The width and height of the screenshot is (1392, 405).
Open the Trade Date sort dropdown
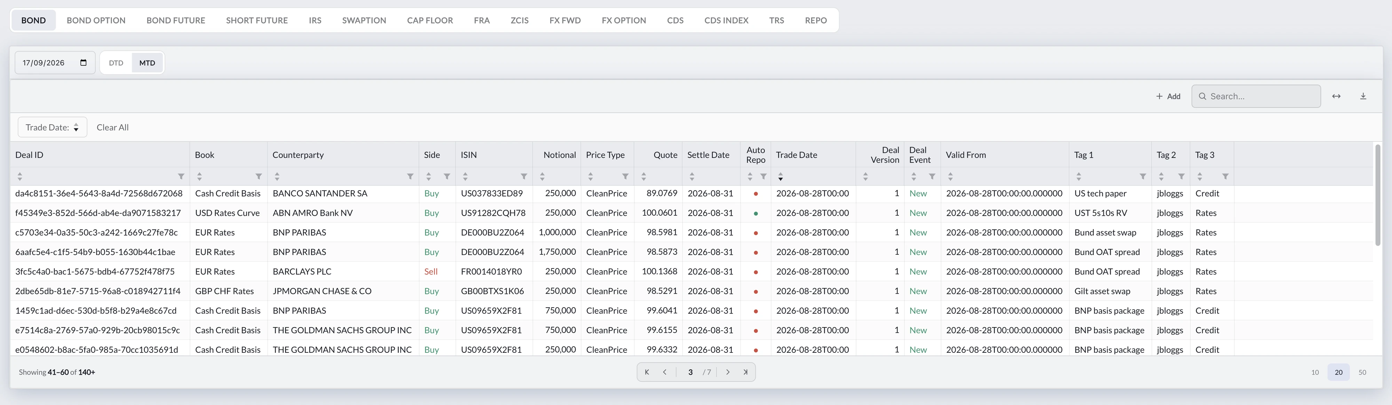[x=53, y=127]
